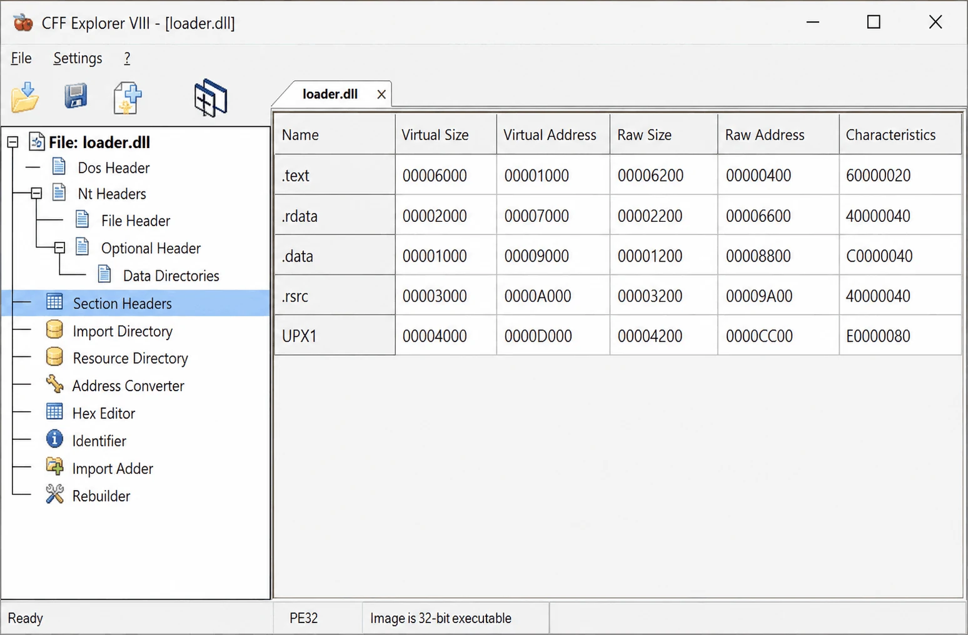Open Hex Editor in the tree
This screenshot has height=635, width=968.
point(104,413)
